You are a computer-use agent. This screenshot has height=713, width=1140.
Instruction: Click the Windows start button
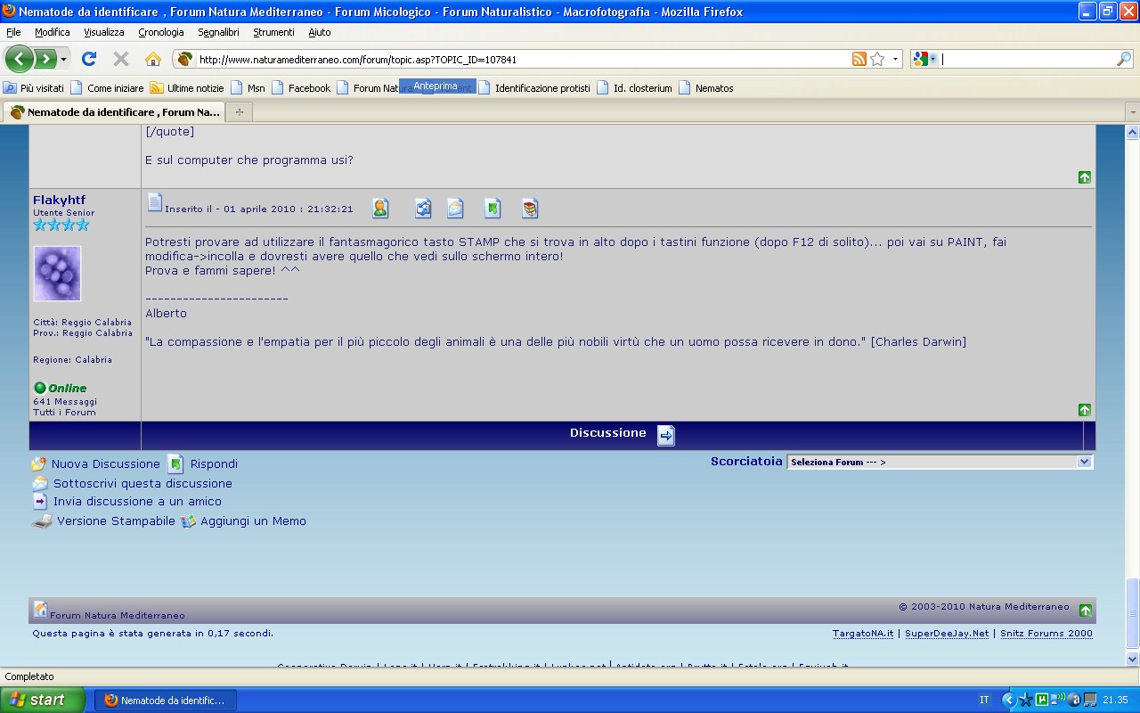pyautogui.click(x=43, y=700)
